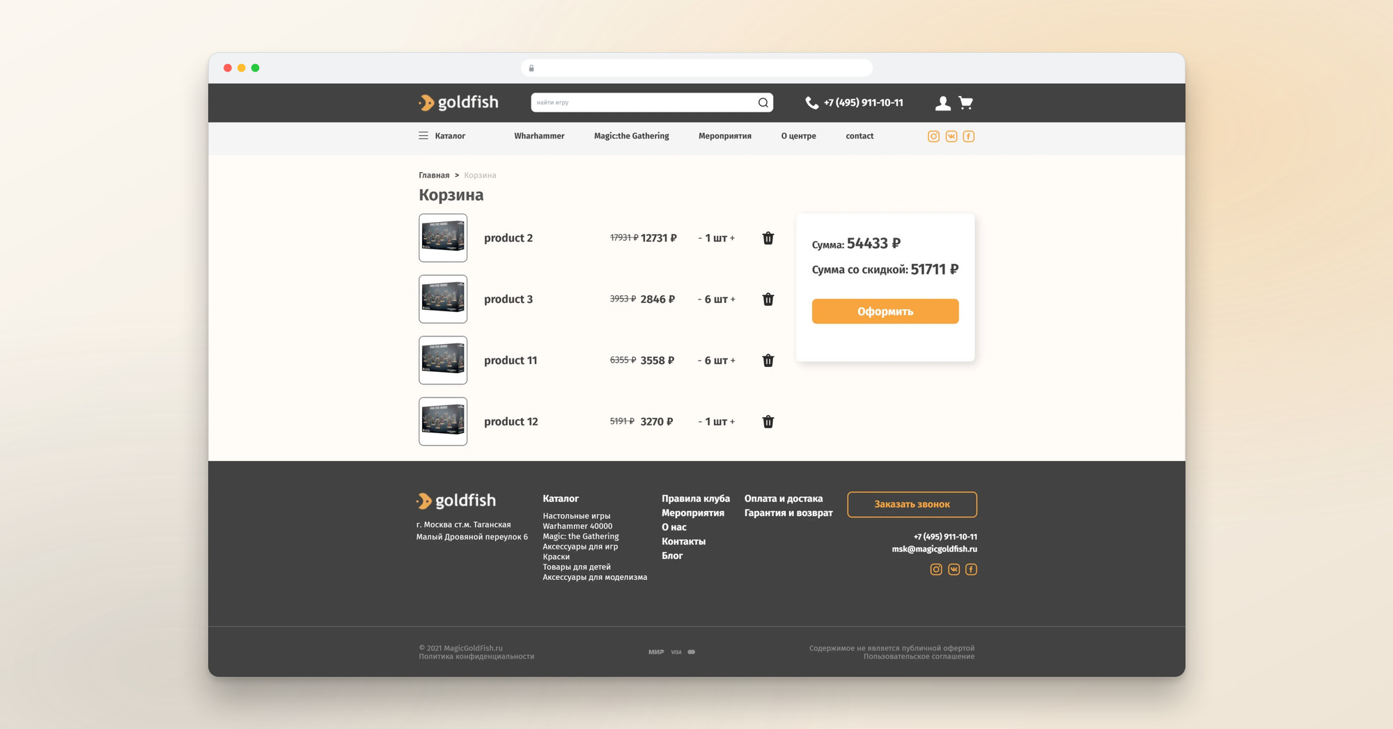Open product 2 thumbnail image
The height and width of the screenshot is (729, 1393).
(x=443, y=238)
